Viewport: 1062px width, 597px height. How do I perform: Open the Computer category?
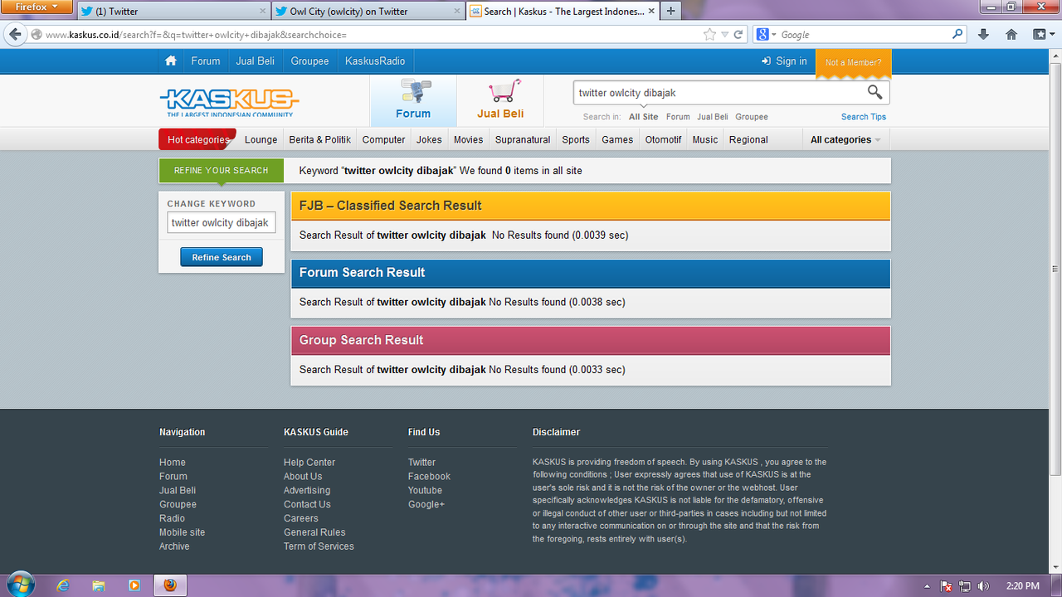coord(383,139)
